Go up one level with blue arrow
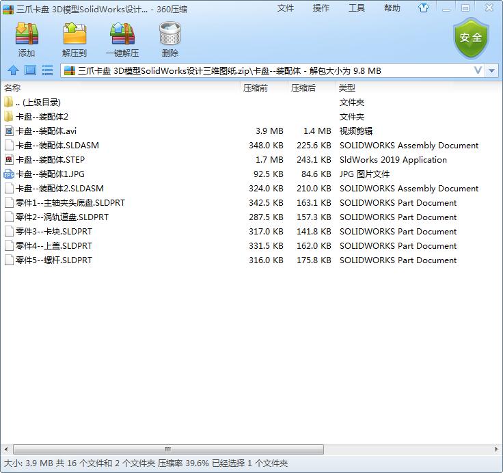Screen dimensions: 503x473 [13, 70]
